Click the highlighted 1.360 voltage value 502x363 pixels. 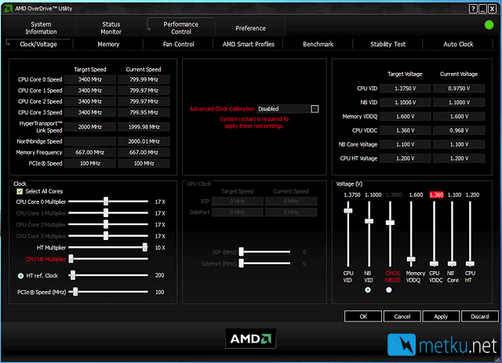436,194
